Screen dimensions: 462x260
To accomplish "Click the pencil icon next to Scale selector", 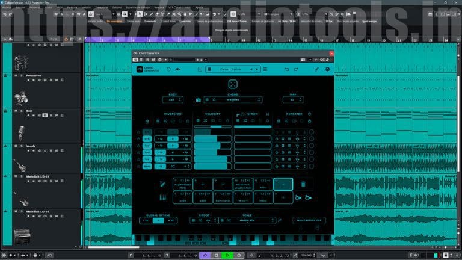I will pyautogui.click(x=280, y=220).
